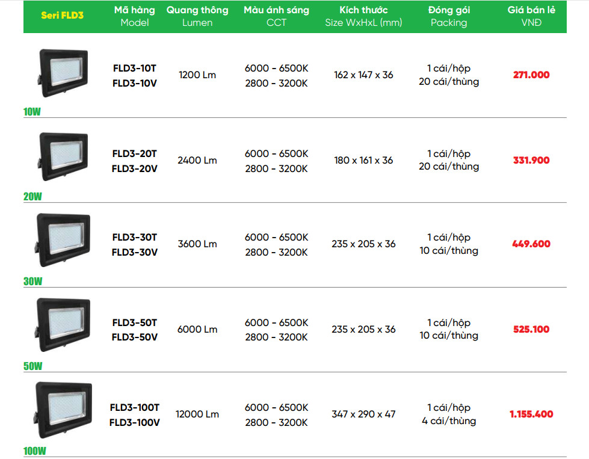Screen dimensions: 589x459
Task: Select model code FLD3-100V
Action: (x=134, y=422)
